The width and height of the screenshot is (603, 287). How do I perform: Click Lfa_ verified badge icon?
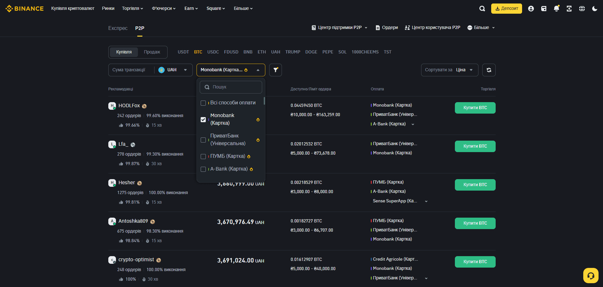(133, 145)
